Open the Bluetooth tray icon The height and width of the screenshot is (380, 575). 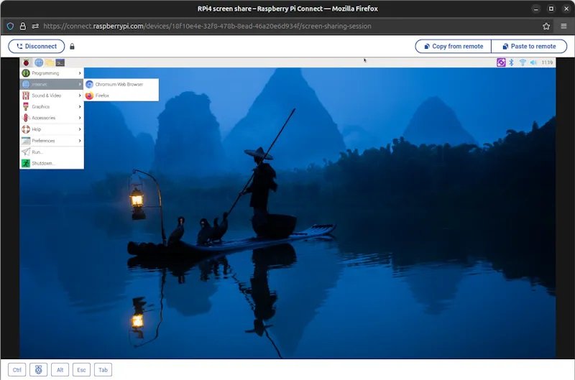tap(512, 62)
